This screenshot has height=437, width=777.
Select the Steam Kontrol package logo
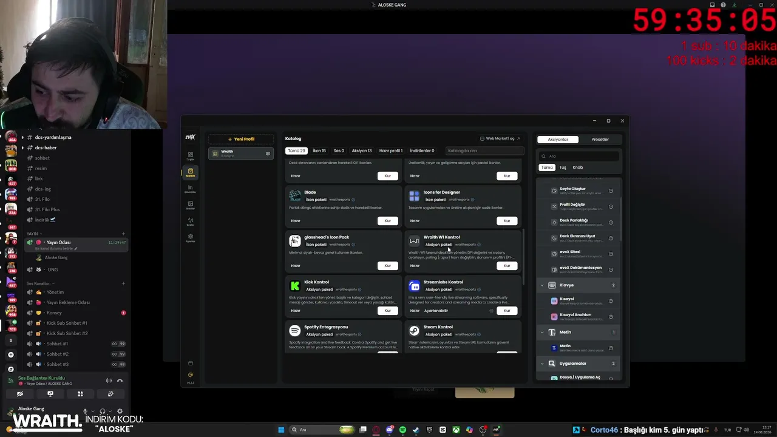pos(414,331)
